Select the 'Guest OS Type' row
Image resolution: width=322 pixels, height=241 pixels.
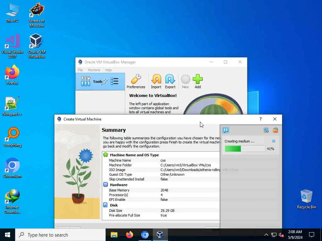(161, 174)
